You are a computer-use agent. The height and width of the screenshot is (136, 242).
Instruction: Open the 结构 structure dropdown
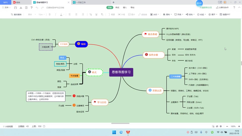point(190,14)
